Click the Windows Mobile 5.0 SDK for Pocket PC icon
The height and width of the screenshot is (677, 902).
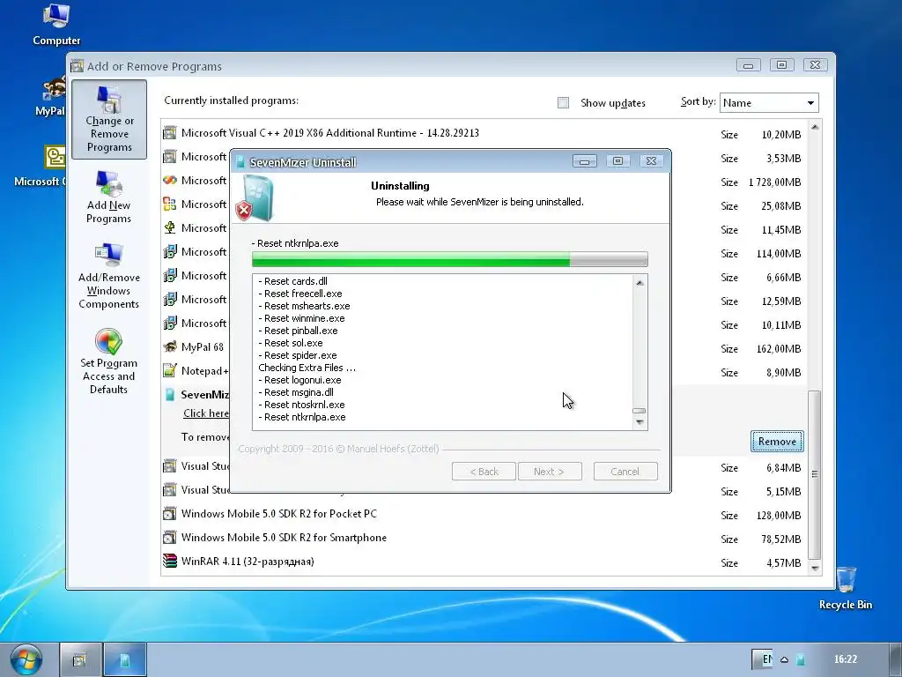(169, 514)
